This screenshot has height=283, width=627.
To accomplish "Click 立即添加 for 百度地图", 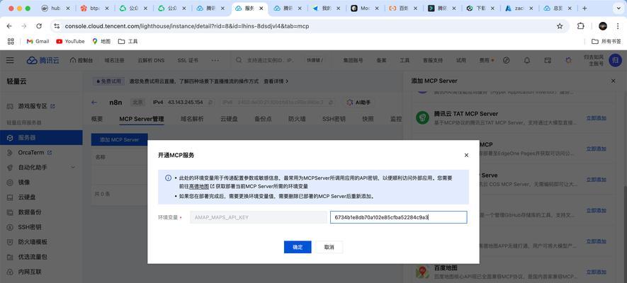I will 597,272.
